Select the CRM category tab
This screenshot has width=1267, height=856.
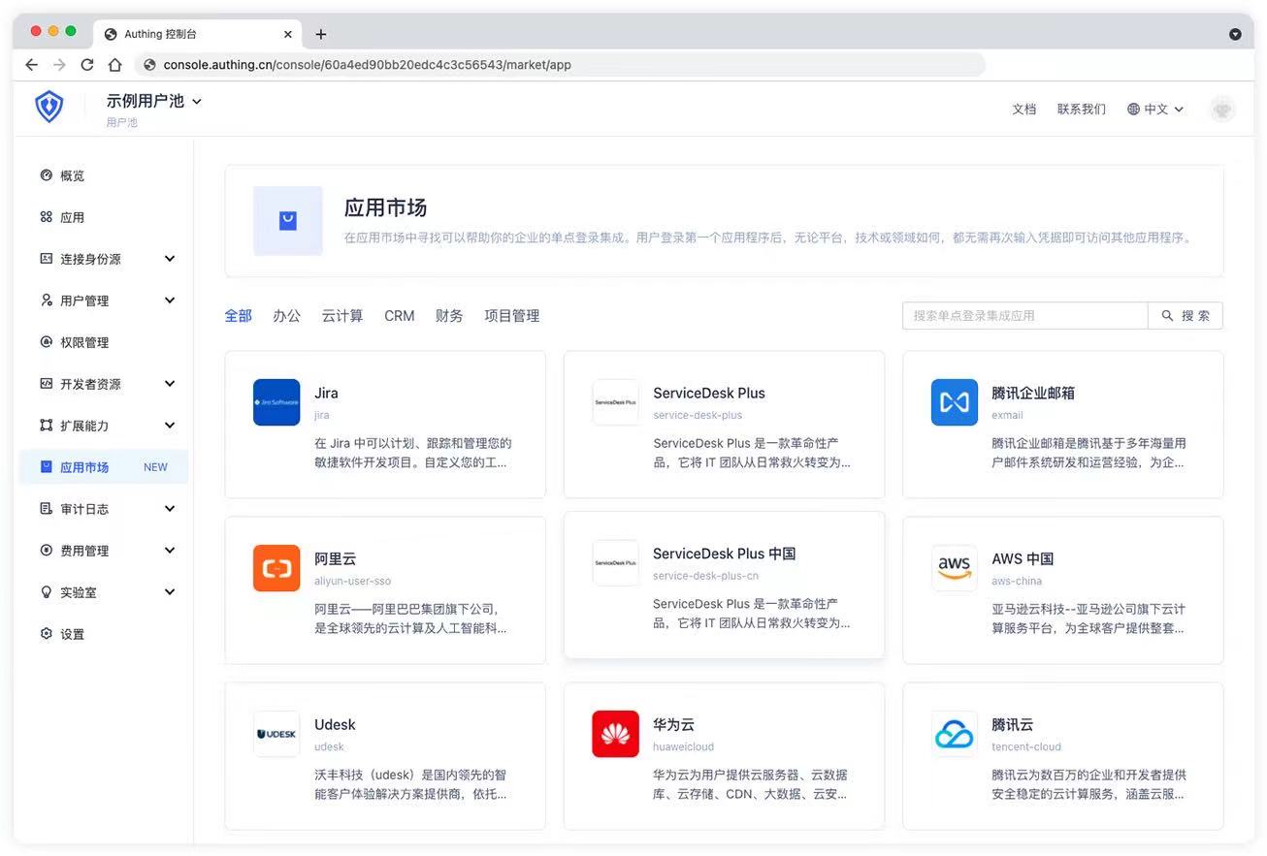(x=400, y=316)
